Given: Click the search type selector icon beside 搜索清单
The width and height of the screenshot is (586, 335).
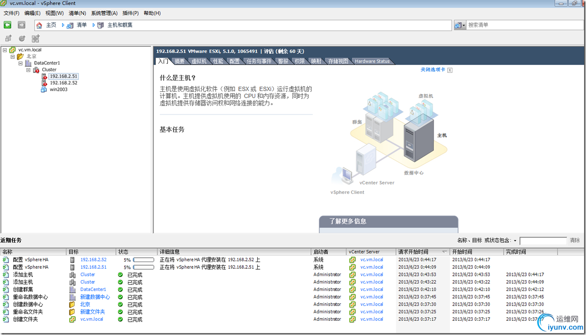Looking at the screenshot, I should pyautogui.click(x=458, y=25).
